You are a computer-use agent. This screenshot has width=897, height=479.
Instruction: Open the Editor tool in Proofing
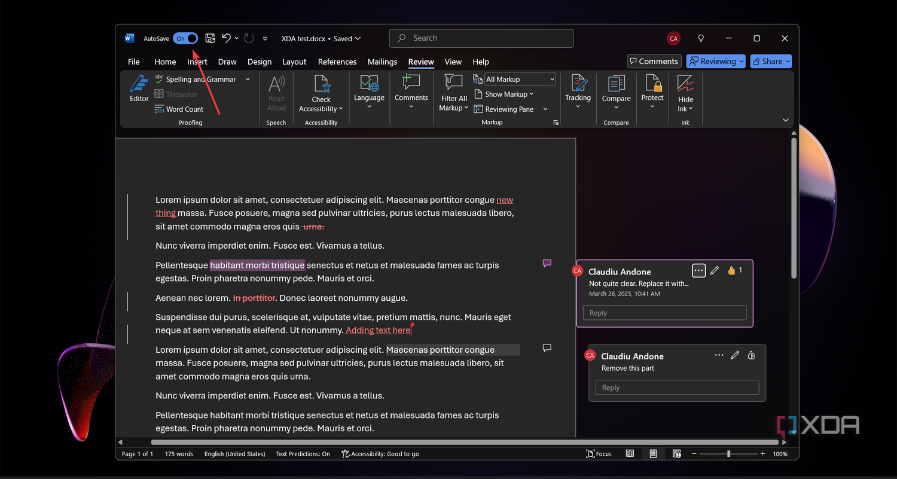click(139, 89)
